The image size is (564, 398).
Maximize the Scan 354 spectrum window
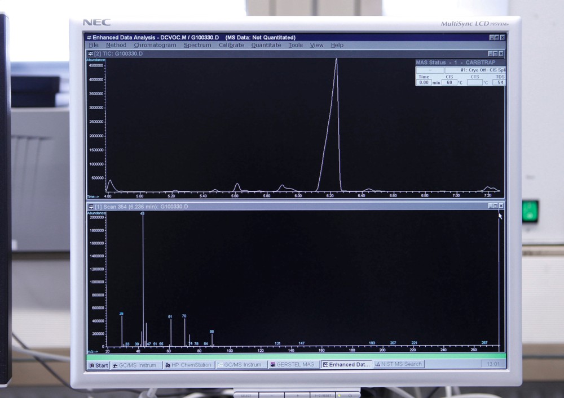pos(495,206)
